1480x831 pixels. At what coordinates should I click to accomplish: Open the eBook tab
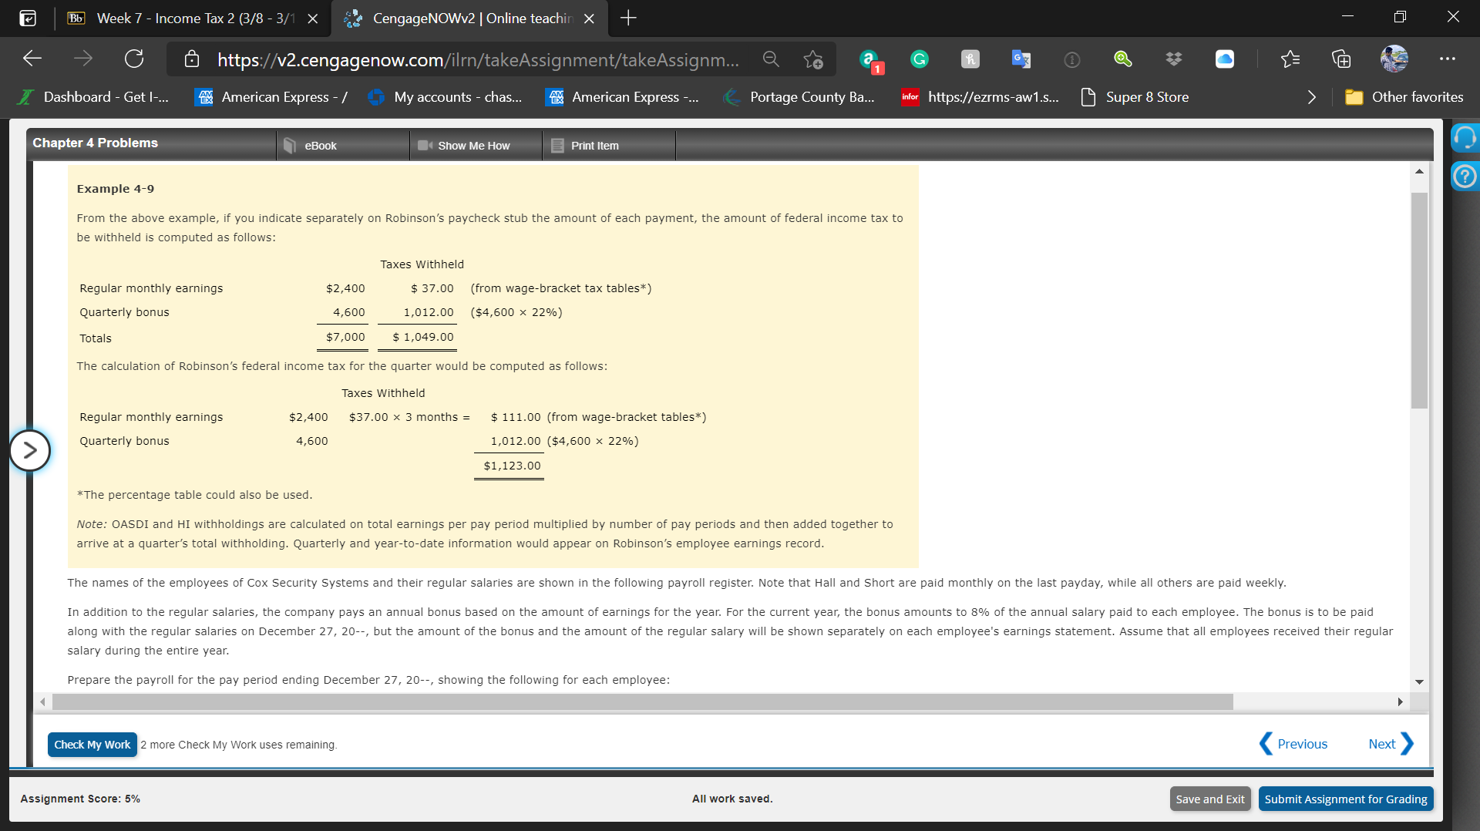click(343, 146)
